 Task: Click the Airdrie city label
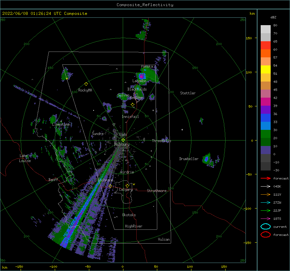pos(127,172)
